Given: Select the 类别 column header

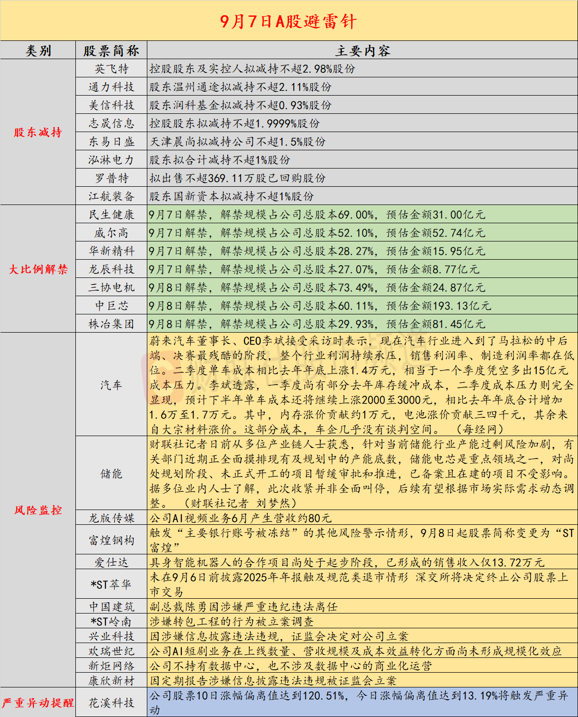Looking at the screenshot, I should tap(38, 50).
